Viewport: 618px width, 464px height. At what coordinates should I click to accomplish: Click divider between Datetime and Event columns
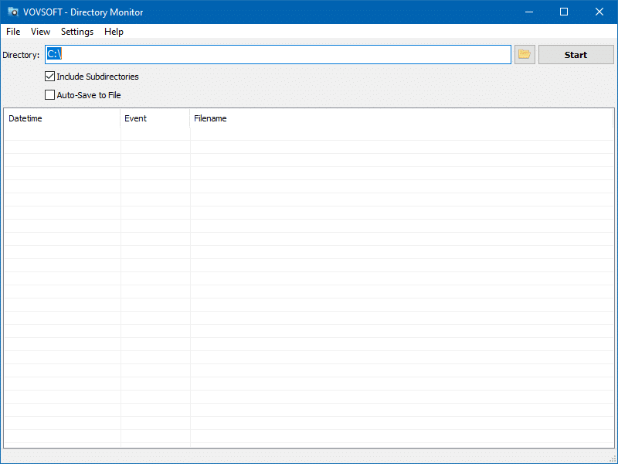[121, 118]
